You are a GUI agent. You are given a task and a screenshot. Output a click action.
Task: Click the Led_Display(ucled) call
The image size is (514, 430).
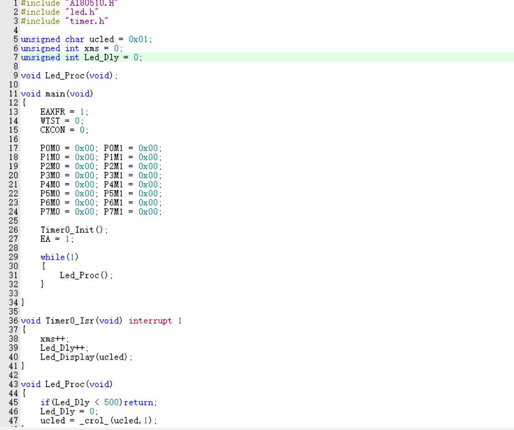click(x=86, y=357)
